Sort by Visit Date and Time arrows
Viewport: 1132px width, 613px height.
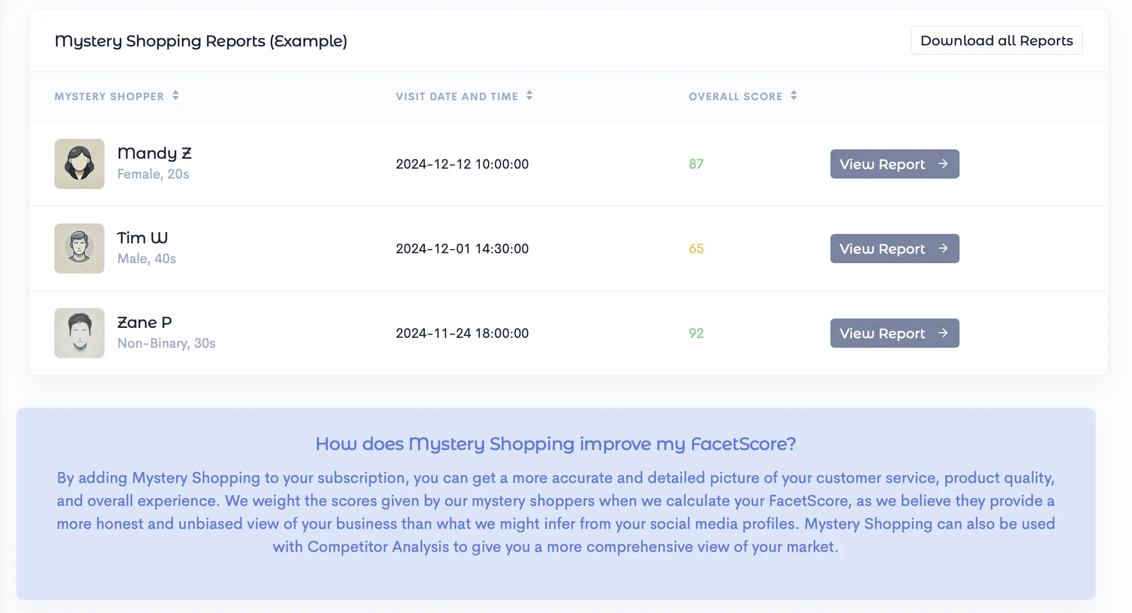tap(529, 96)
